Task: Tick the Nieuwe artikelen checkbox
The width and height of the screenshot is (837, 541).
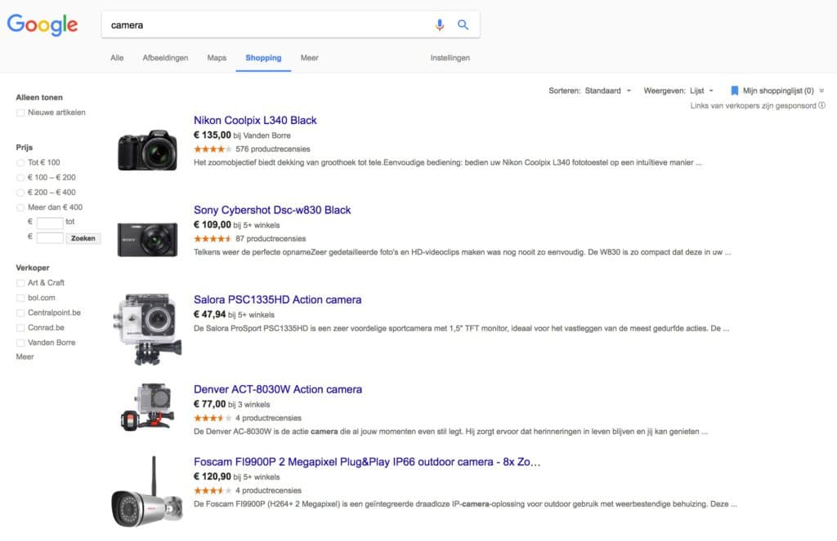Action: click(x=20, y=113)
